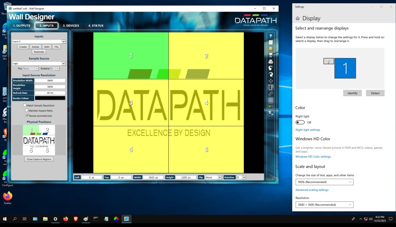The width and height of the screenshot is (396, 227).
Task: Click the Undo arrow icon
Action: coord(271,68)
